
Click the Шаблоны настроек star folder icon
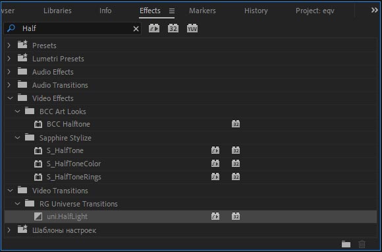pyautogui.click(x=22, y=230)
